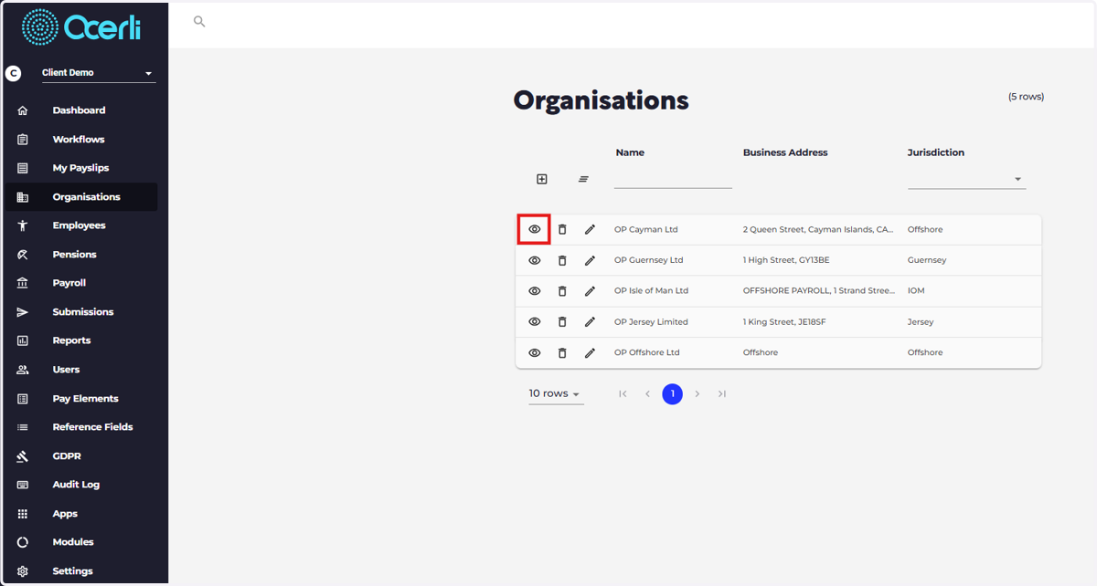
Task: Click the Guernsey jurisdiction cell
Action: (x=927, y=260)
